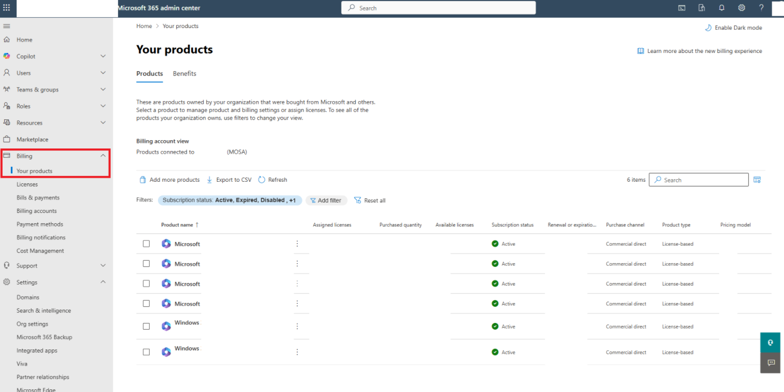Image resolution: width=784 pixels, height=392 pixels.
Task: Open Licenses under Billing
Action: point(27,184)
